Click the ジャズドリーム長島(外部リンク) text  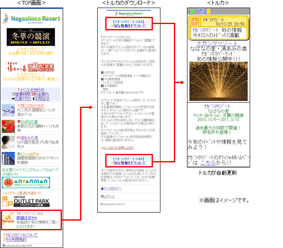(22, 193)
